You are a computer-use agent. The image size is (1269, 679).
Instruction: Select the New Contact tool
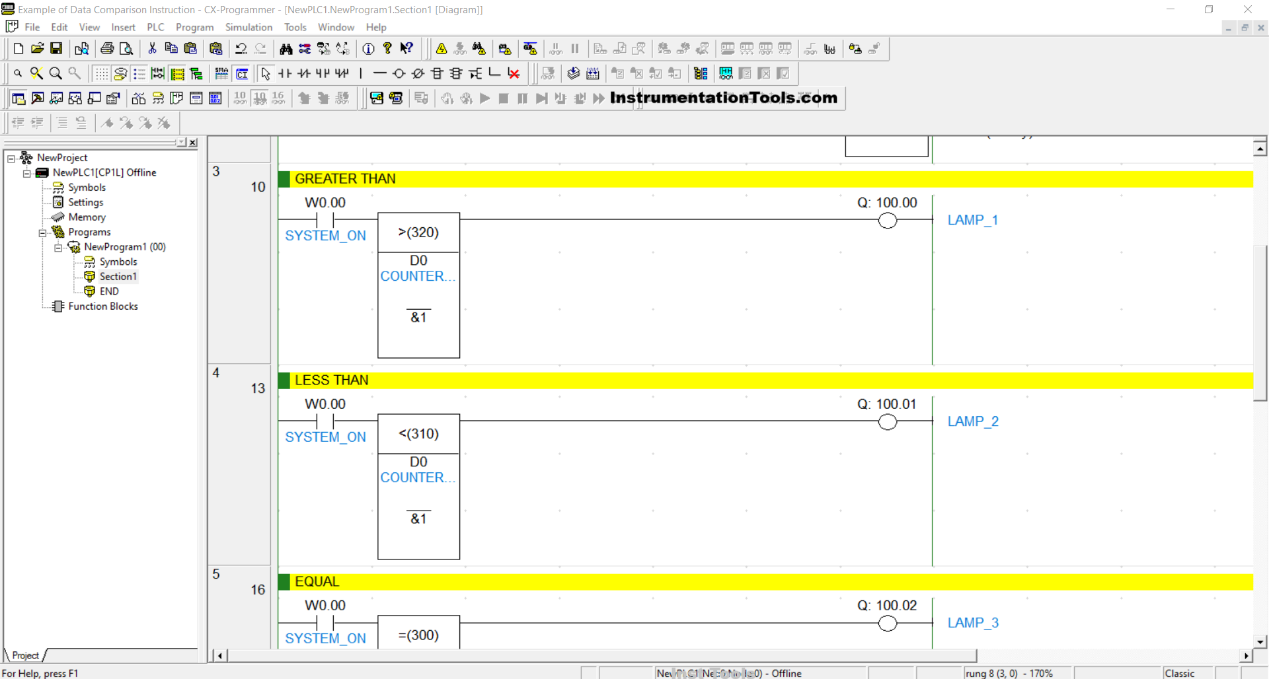tap(285, 73)
